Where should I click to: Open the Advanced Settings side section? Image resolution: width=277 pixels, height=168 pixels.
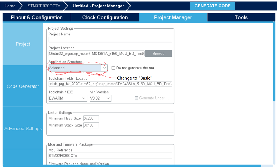pyautogui.click(x=23, y=129)
